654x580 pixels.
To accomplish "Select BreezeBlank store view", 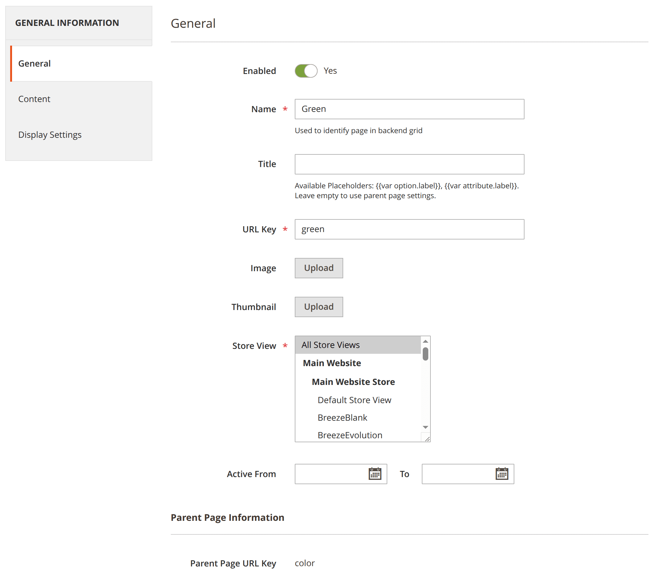I will click(x=342, y=417).
